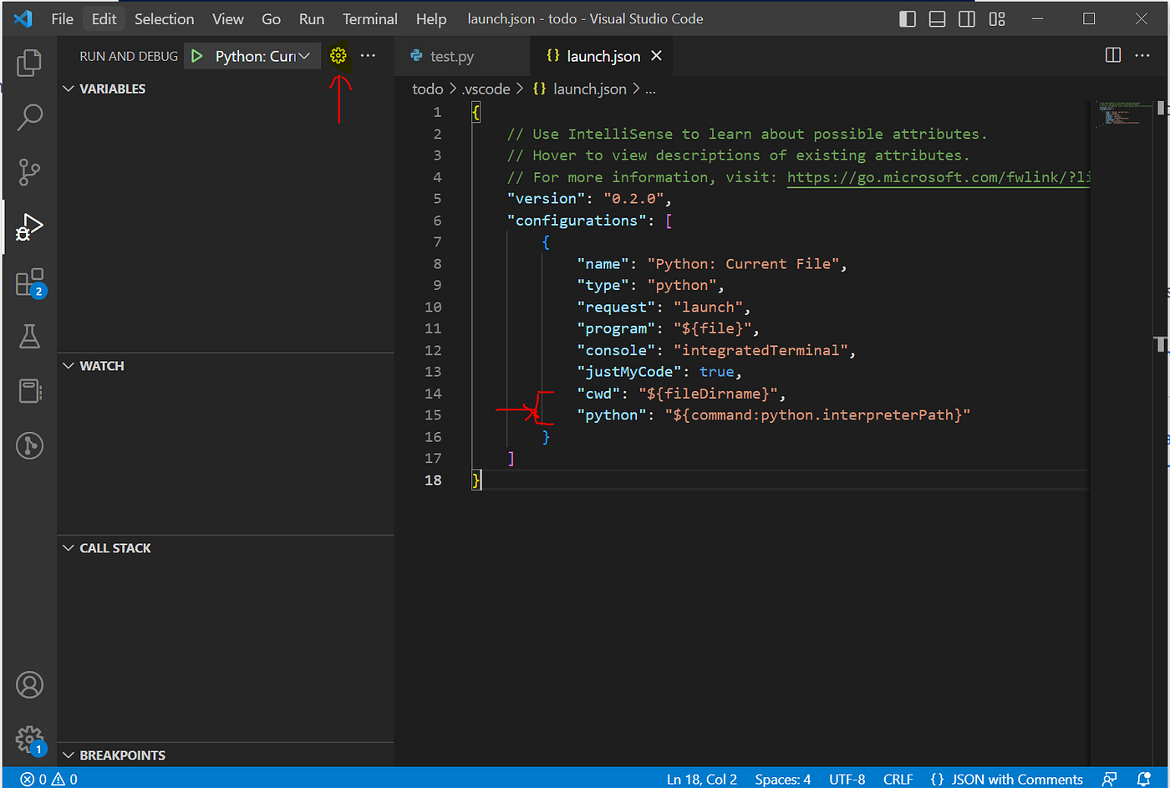Viewport: 1170px width, 788px height.
Task: Change indentation via Spaces: 4
Action: click(783, 779)
